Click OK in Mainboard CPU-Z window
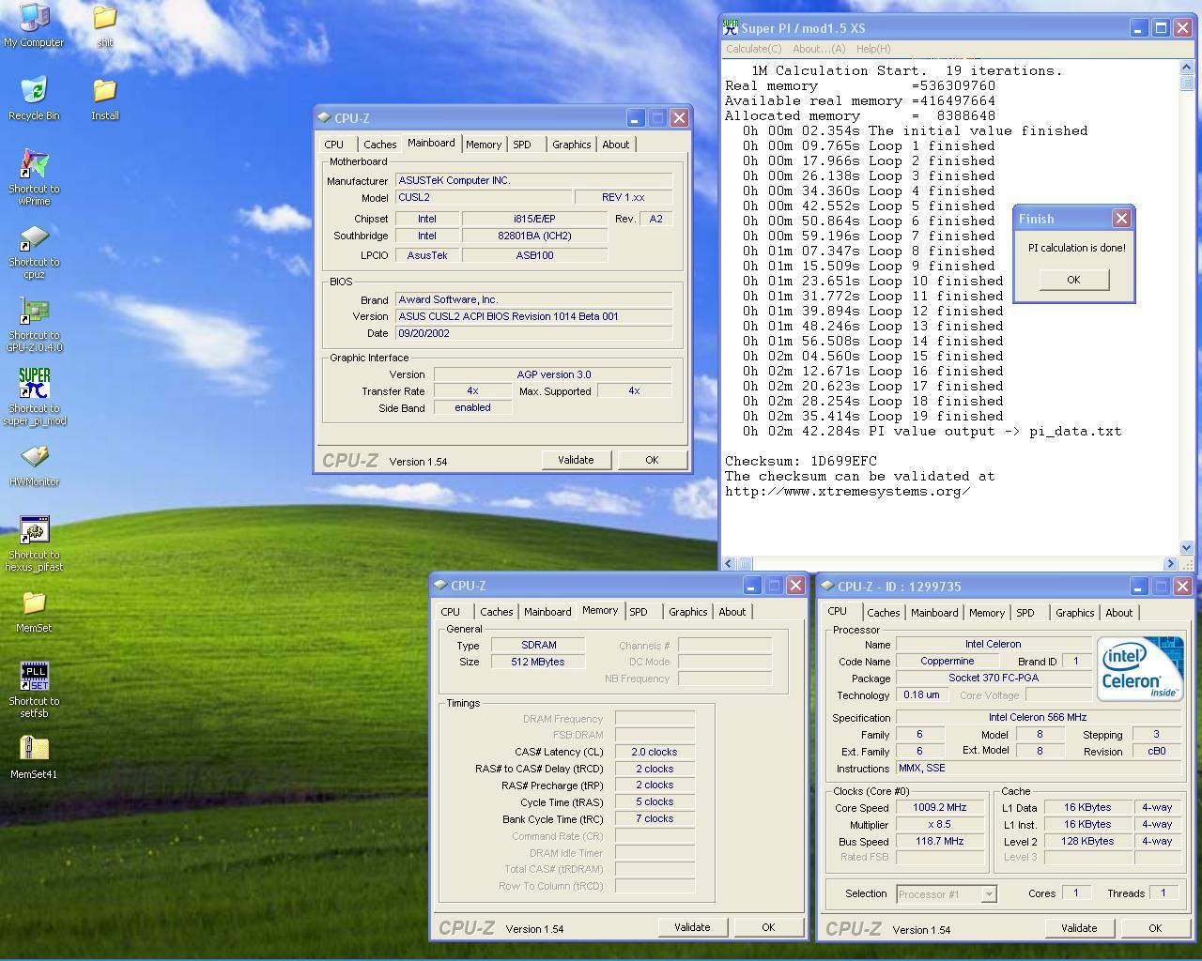The width and height of the screenshot is (1202, 961). (x=652, y=460)
